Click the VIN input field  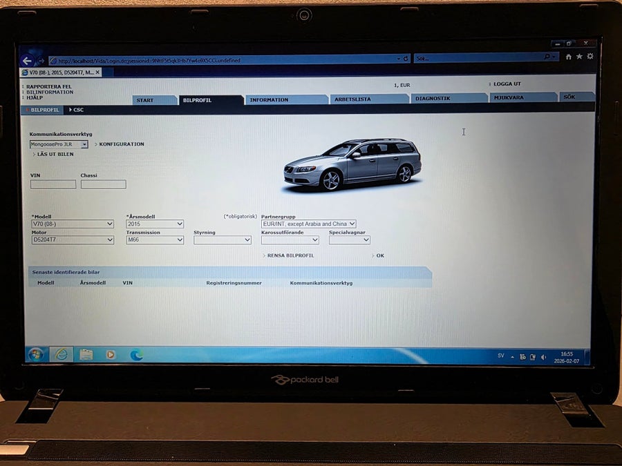[x=53, y=184]
